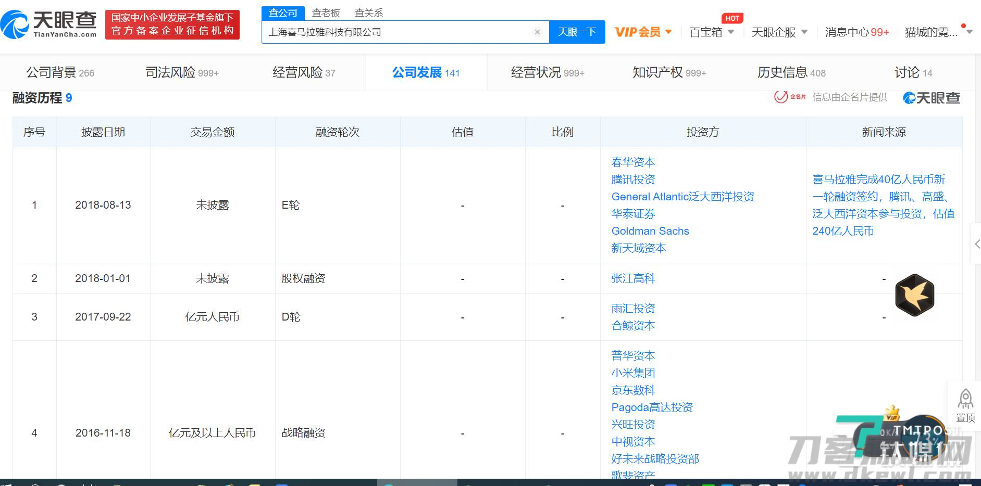Click the TianYanCha logo
Viewport: 981px width, 486px height.
pyautogui.click(x=49, y=24)
